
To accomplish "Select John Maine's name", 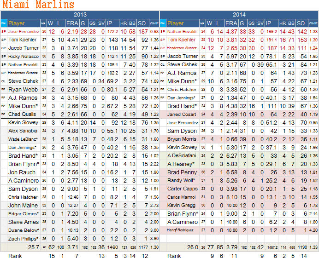I will (x=23, y=206).
